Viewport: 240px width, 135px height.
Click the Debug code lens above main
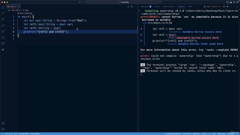click(28, 13)
